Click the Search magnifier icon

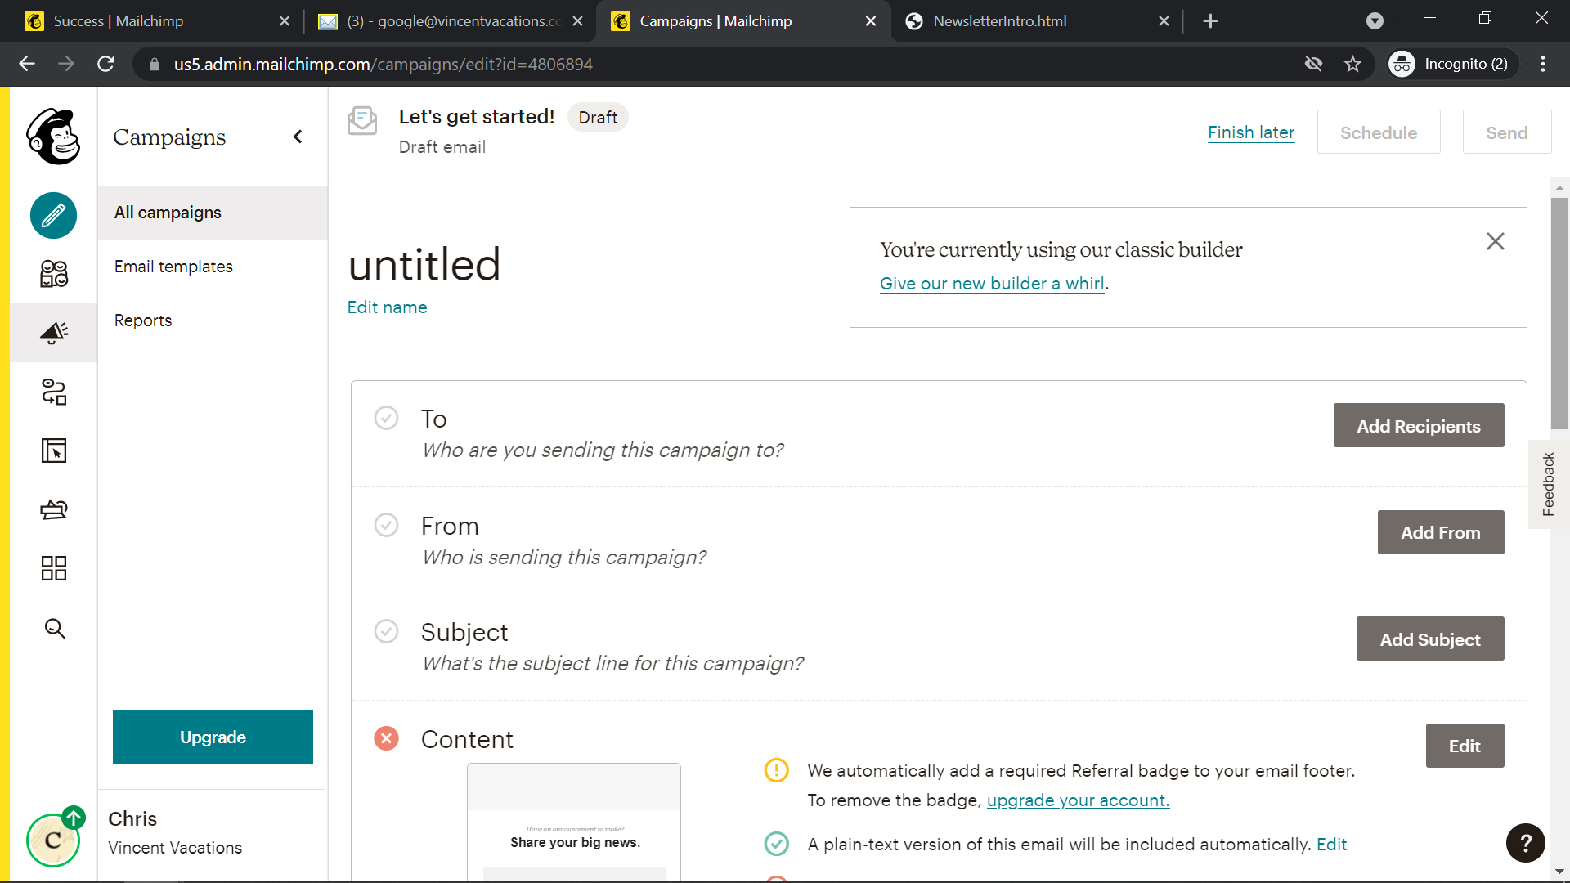[54, 628]
